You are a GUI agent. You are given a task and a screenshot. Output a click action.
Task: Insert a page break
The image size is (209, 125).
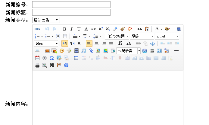(x=152, y=51)
